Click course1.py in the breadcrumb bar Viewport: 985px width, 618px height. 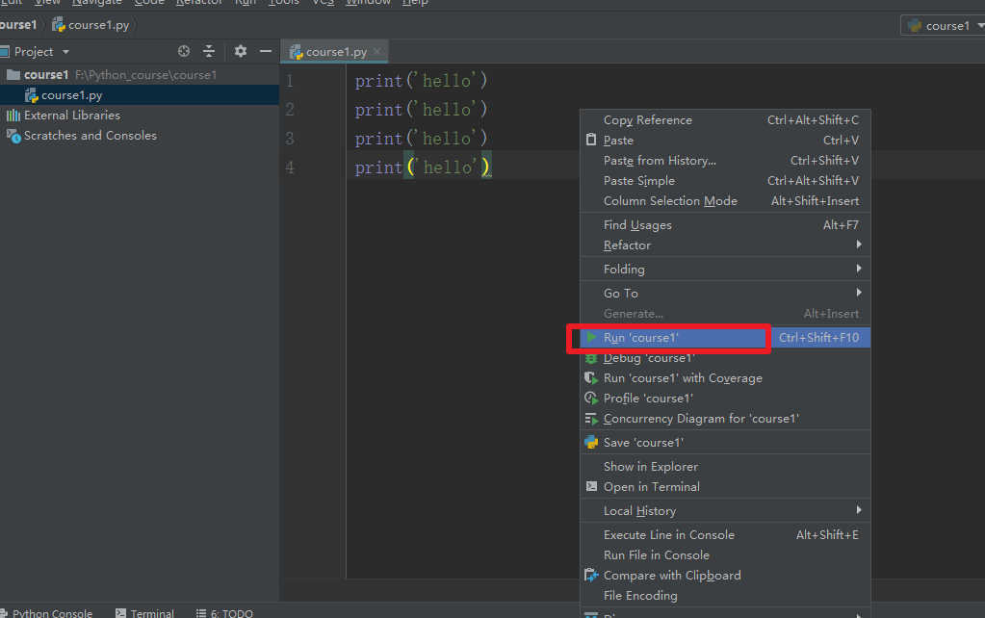point(91,25)
